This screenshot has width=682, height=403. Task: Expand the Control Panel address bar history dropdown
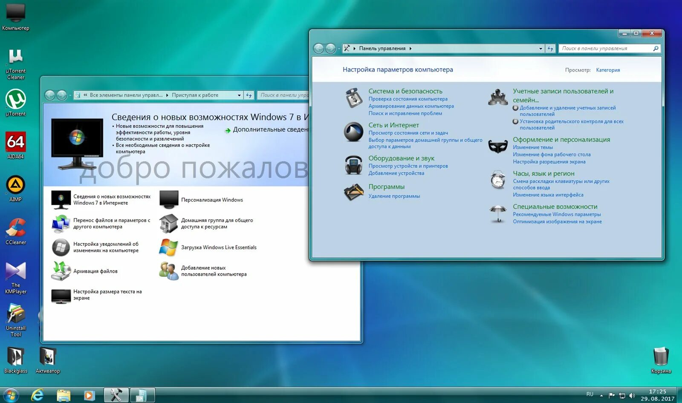coord(540,49)
